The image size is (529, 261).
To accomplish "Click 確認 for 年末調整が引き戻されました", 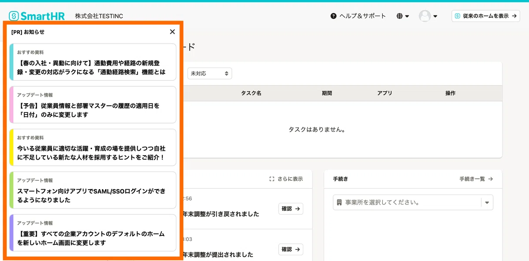I will click(291, 209).
